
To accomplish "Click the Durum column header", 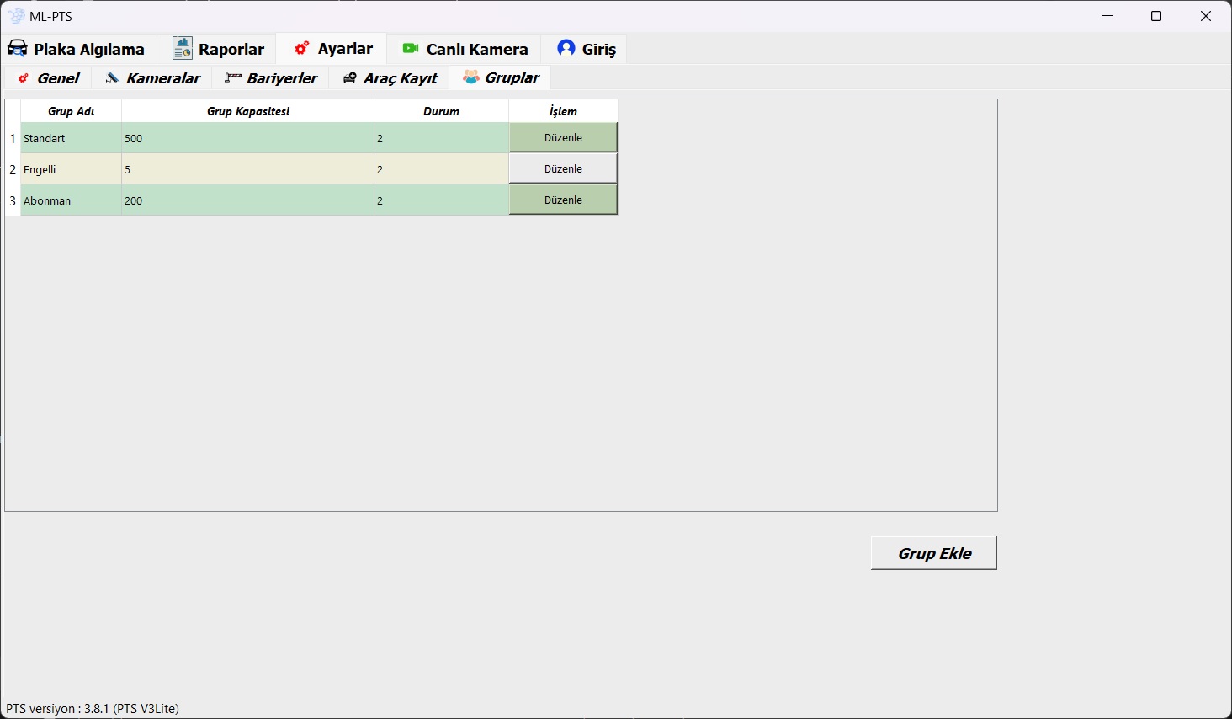I will [442, 111].
